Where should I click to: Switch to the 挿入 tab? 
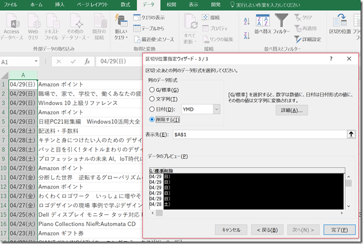[x=60, y=5]
